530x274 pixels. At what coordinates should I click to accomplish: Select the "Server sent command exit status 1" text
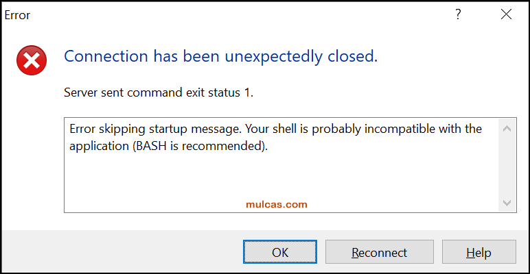159,92
